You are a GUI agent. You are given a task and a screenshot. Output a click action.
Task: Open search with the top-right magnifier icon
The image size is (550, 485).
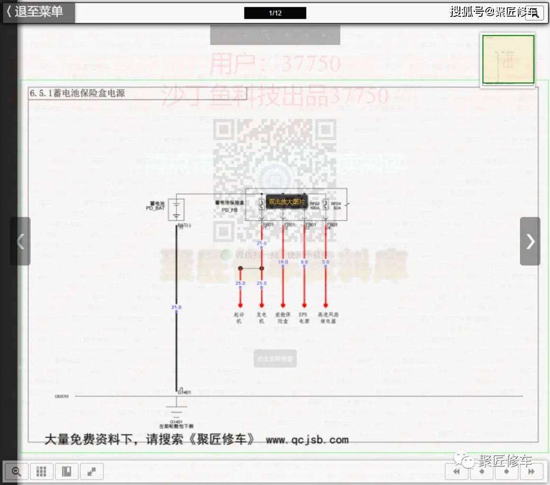tap(534, 13)
